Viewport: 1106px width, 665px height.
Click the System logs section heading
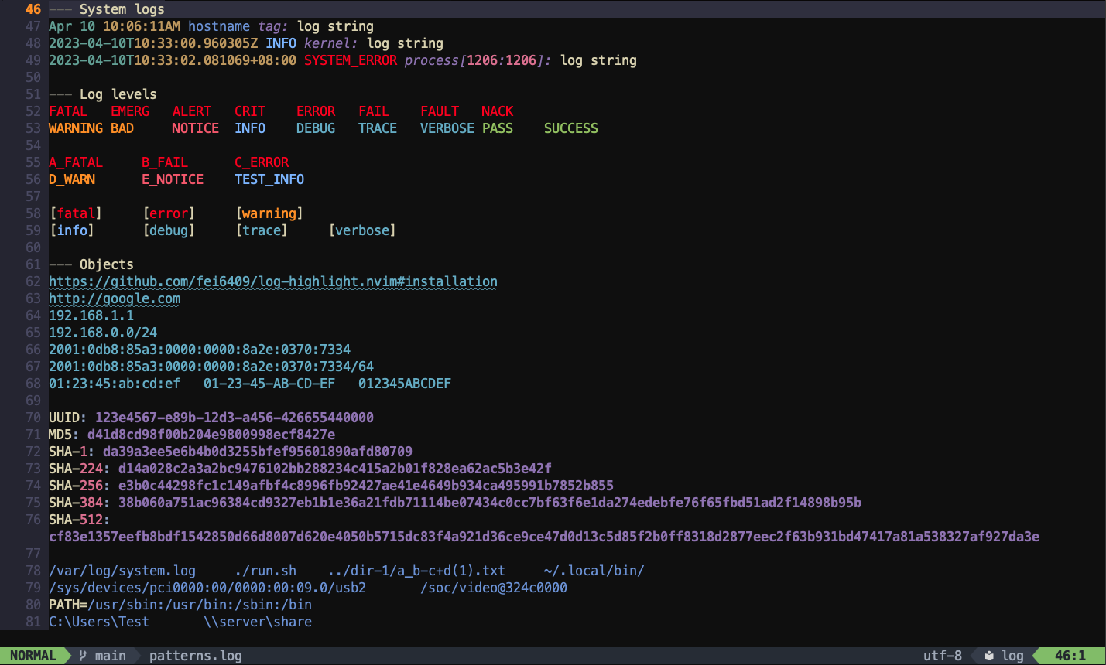pyautogui.click(x=122, y=9)
